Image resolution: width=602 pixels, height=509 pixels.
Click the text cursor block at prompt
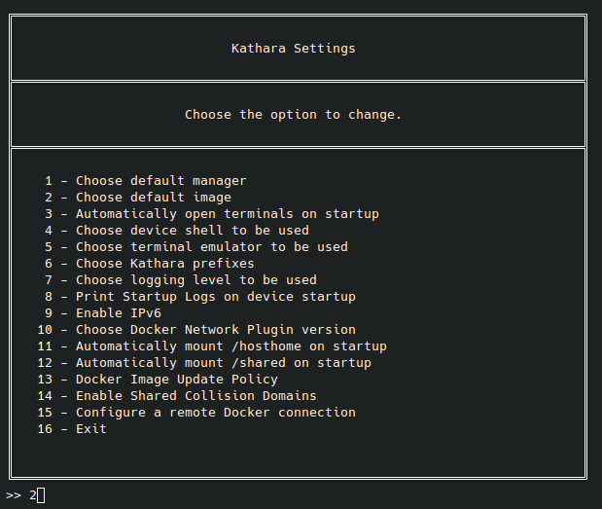coord(41,495)
